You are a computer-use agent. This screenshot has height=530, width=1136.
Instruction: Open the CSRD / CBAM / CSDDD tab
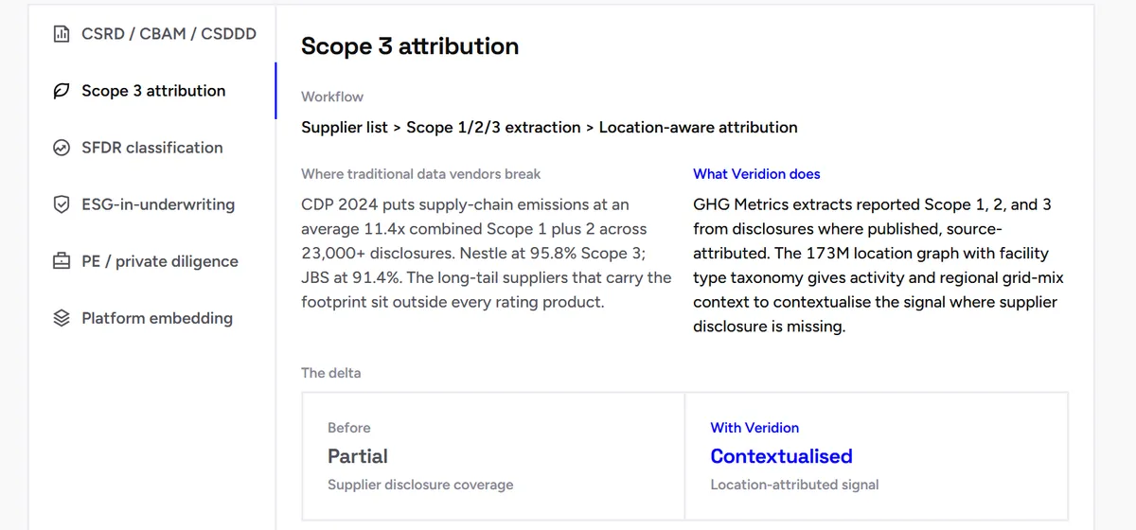point(151,34)
